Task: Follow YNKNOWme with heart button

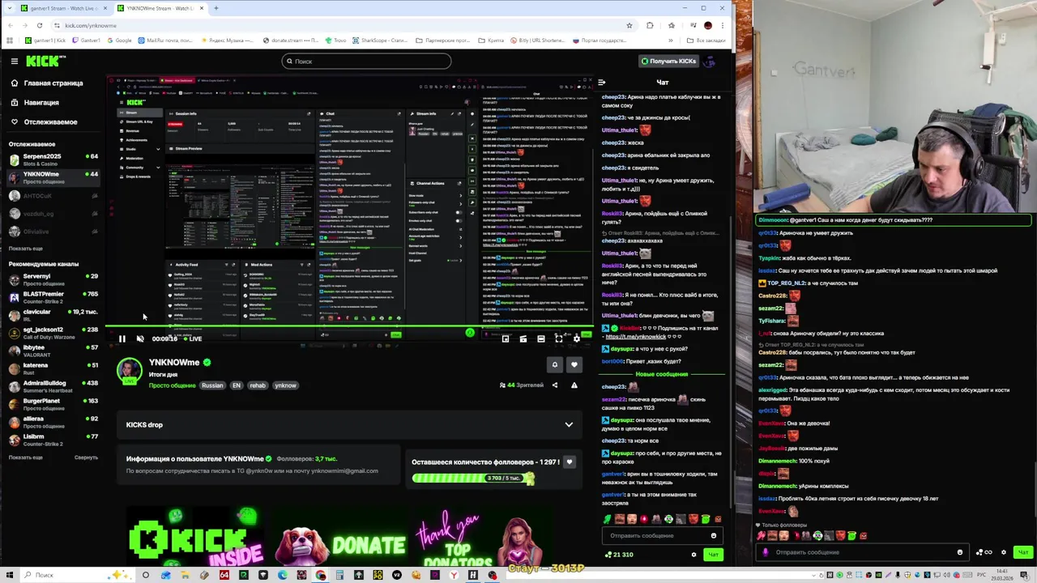Action: (x=574, y=365)
